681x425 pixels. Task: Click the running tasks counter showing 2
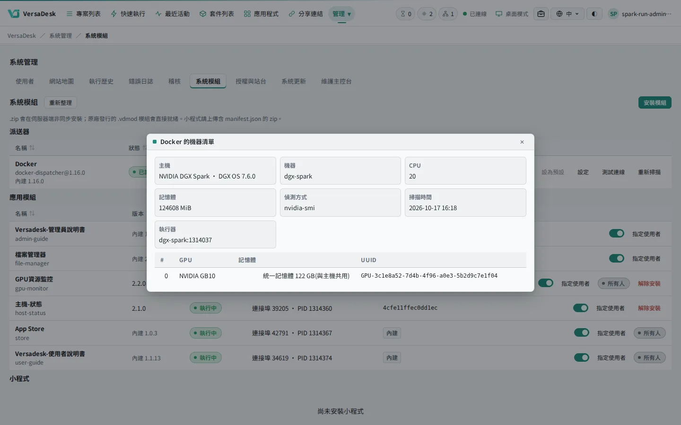(x=427, y=14)
